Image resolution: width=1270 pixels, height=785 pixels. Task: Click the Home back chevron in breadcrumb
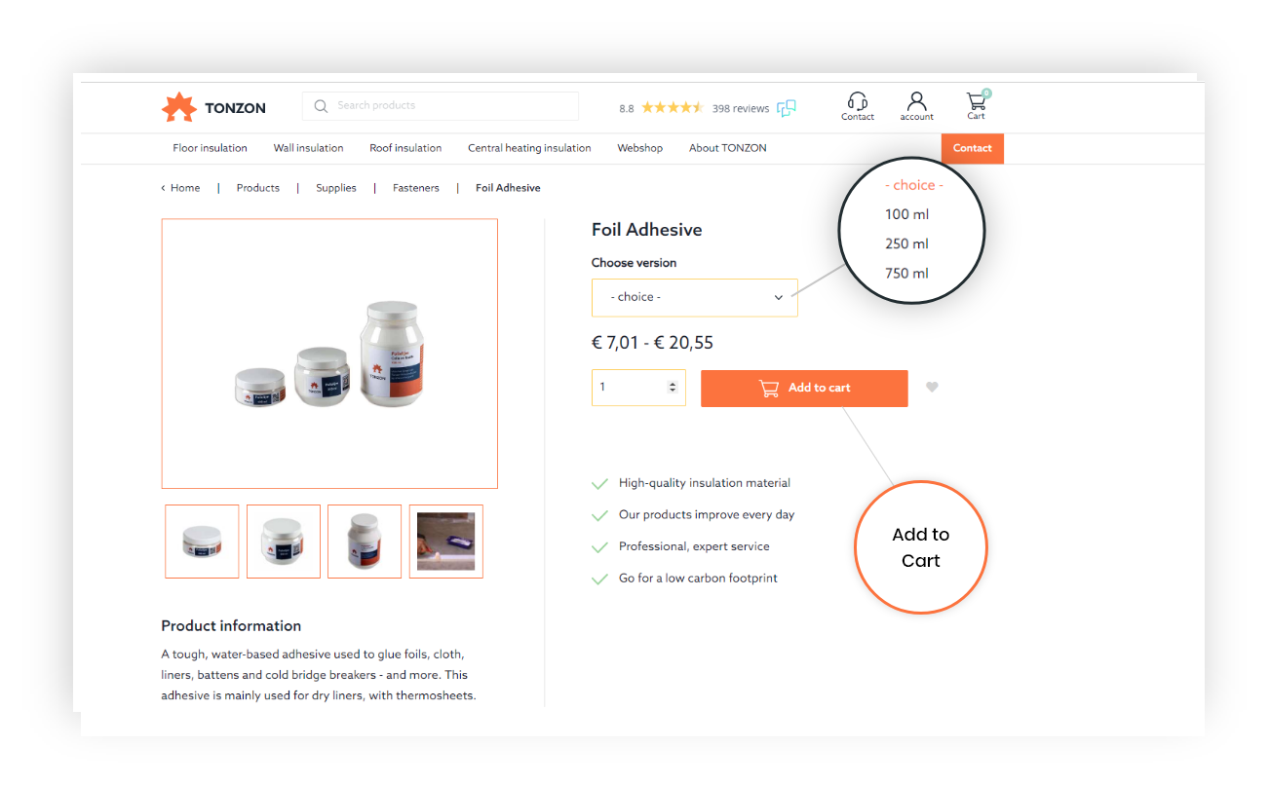163,188
